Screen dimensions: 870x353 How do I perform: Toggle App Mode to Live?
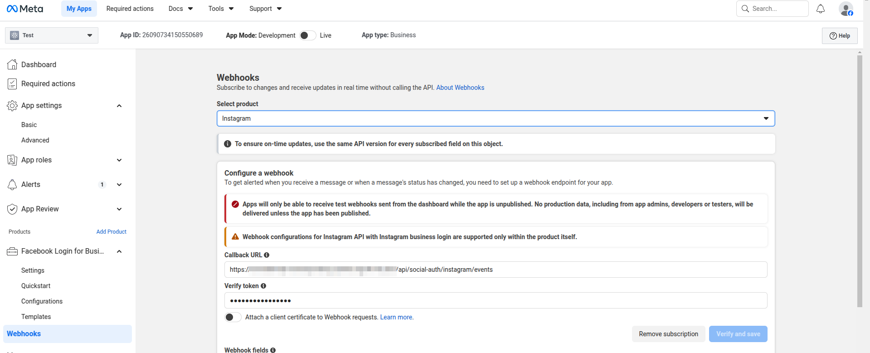[308, 35]
